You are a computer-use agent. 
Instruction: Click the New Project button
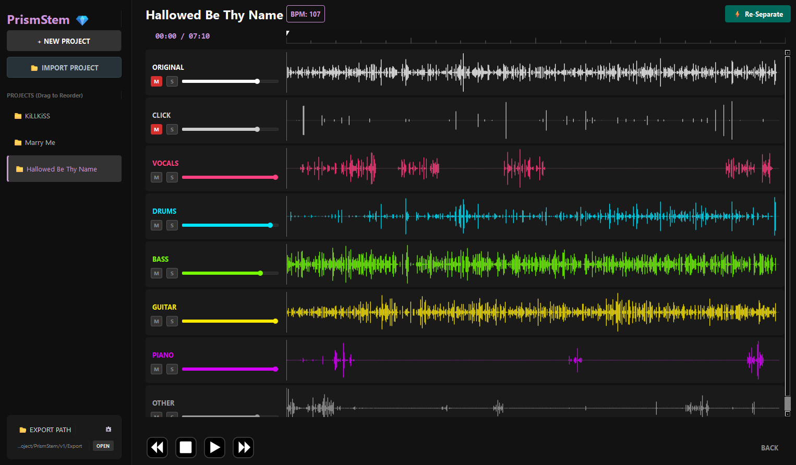tap(64, 41)
